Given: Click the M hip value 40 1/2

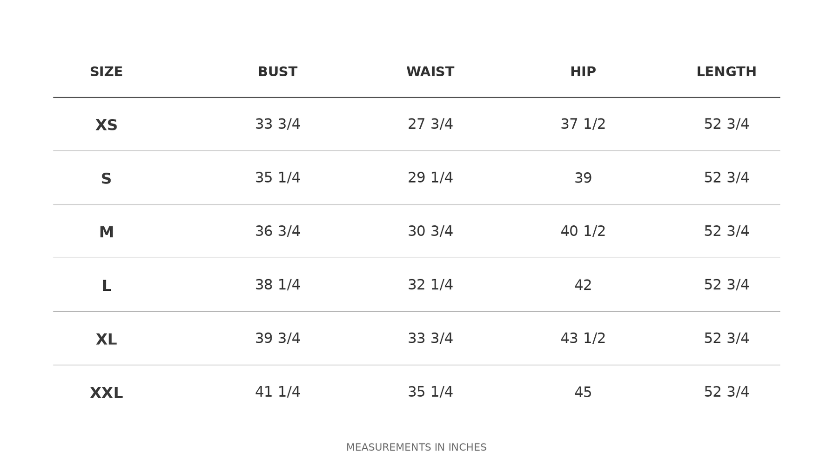Looking at the screenshot, I should tap(583, 231).
